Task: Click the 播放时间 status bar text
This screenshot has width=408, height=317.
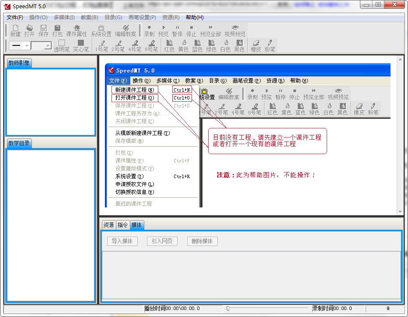Action: coord(172,308)
